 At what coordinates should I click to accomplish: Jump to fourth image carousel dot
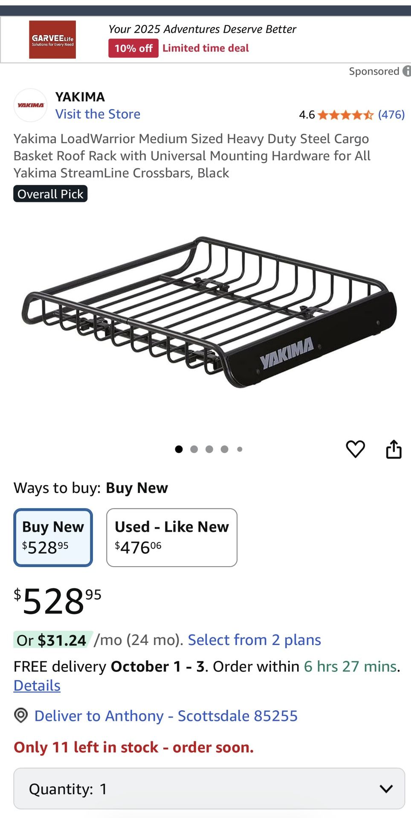[225, 449]
